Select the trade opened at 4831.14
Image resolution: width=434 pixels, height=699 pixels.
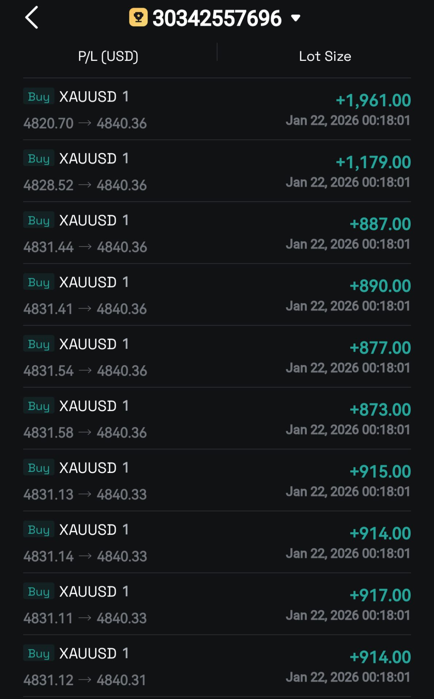(x=48, y=557)
